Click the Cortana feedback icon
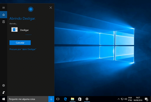The width and height of the screenshot is (151, 102). pos(4,92)
